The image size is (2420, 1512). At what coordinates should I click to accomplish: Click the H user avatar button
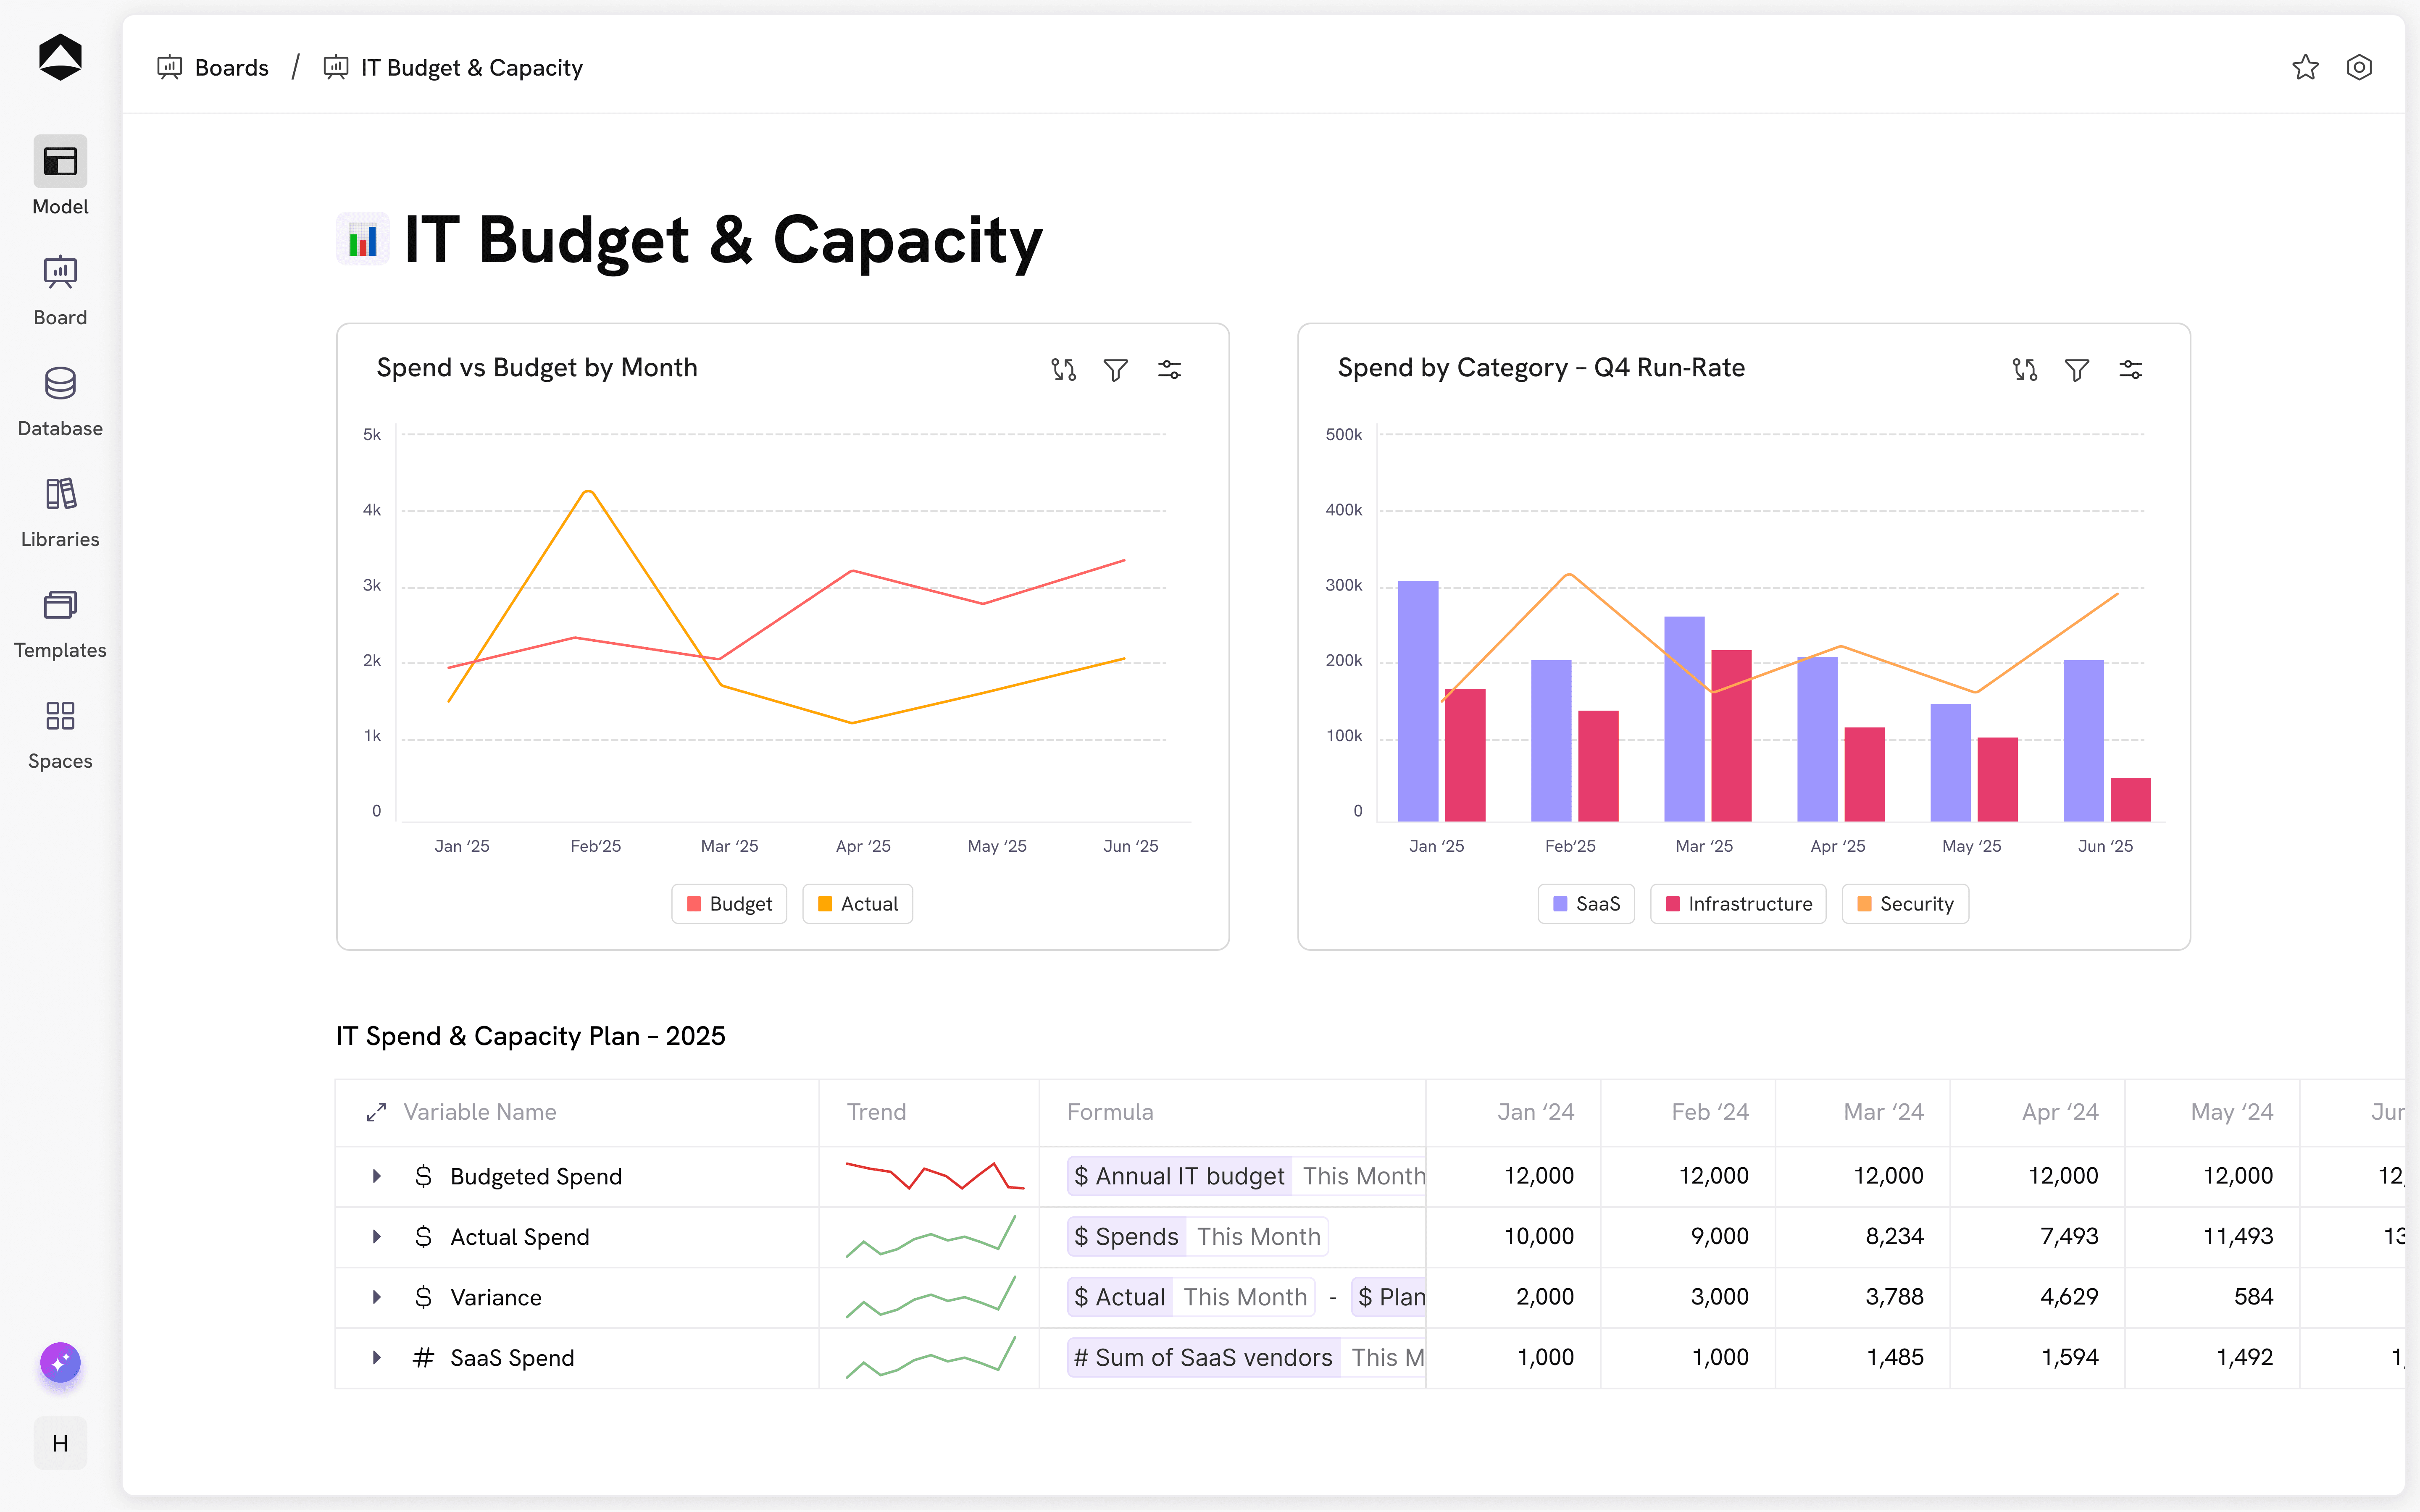pos(60,1443)
